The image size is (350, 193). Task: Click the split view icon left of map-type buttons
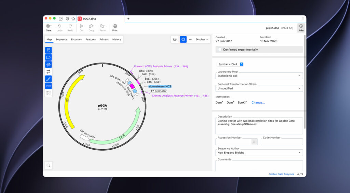point(175,40)
